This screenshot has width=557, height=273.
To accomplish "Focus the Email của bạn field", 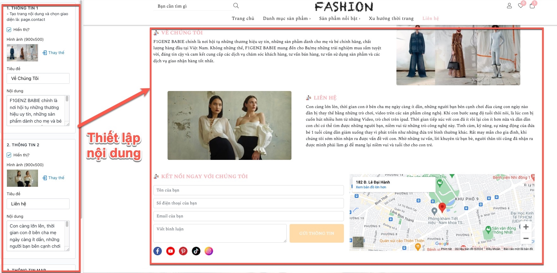I will pos(248,216).
